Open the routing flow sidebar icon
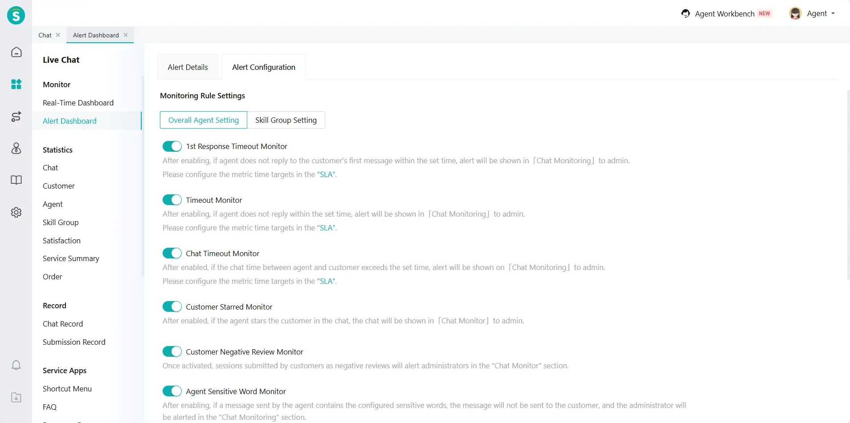The width and height of the screenshot is (850, 423). [16, 117]
